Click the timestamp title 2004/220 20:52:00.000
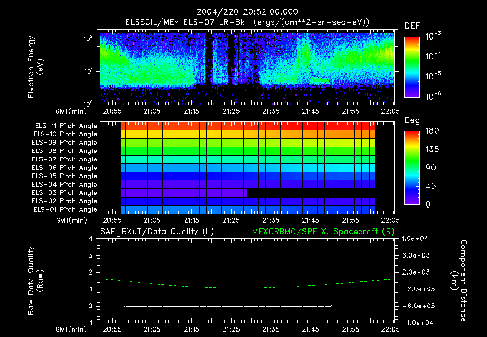 247,12
